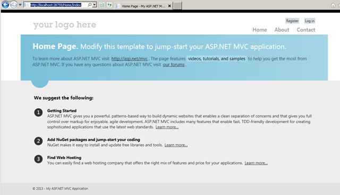Expand the address bar autocomplete dropdown

(95, 5)
